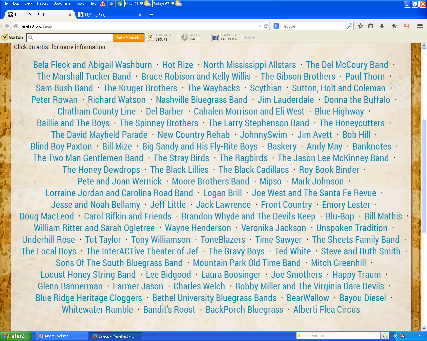The image size is (427, 341).
Task: Click the site identity icon in the address bar
Action: (15, 26)
